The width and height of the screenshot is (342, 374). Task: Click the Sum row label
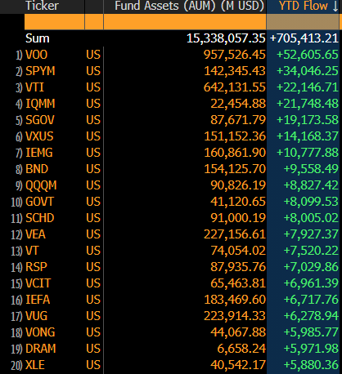click(x=38, y=38)
